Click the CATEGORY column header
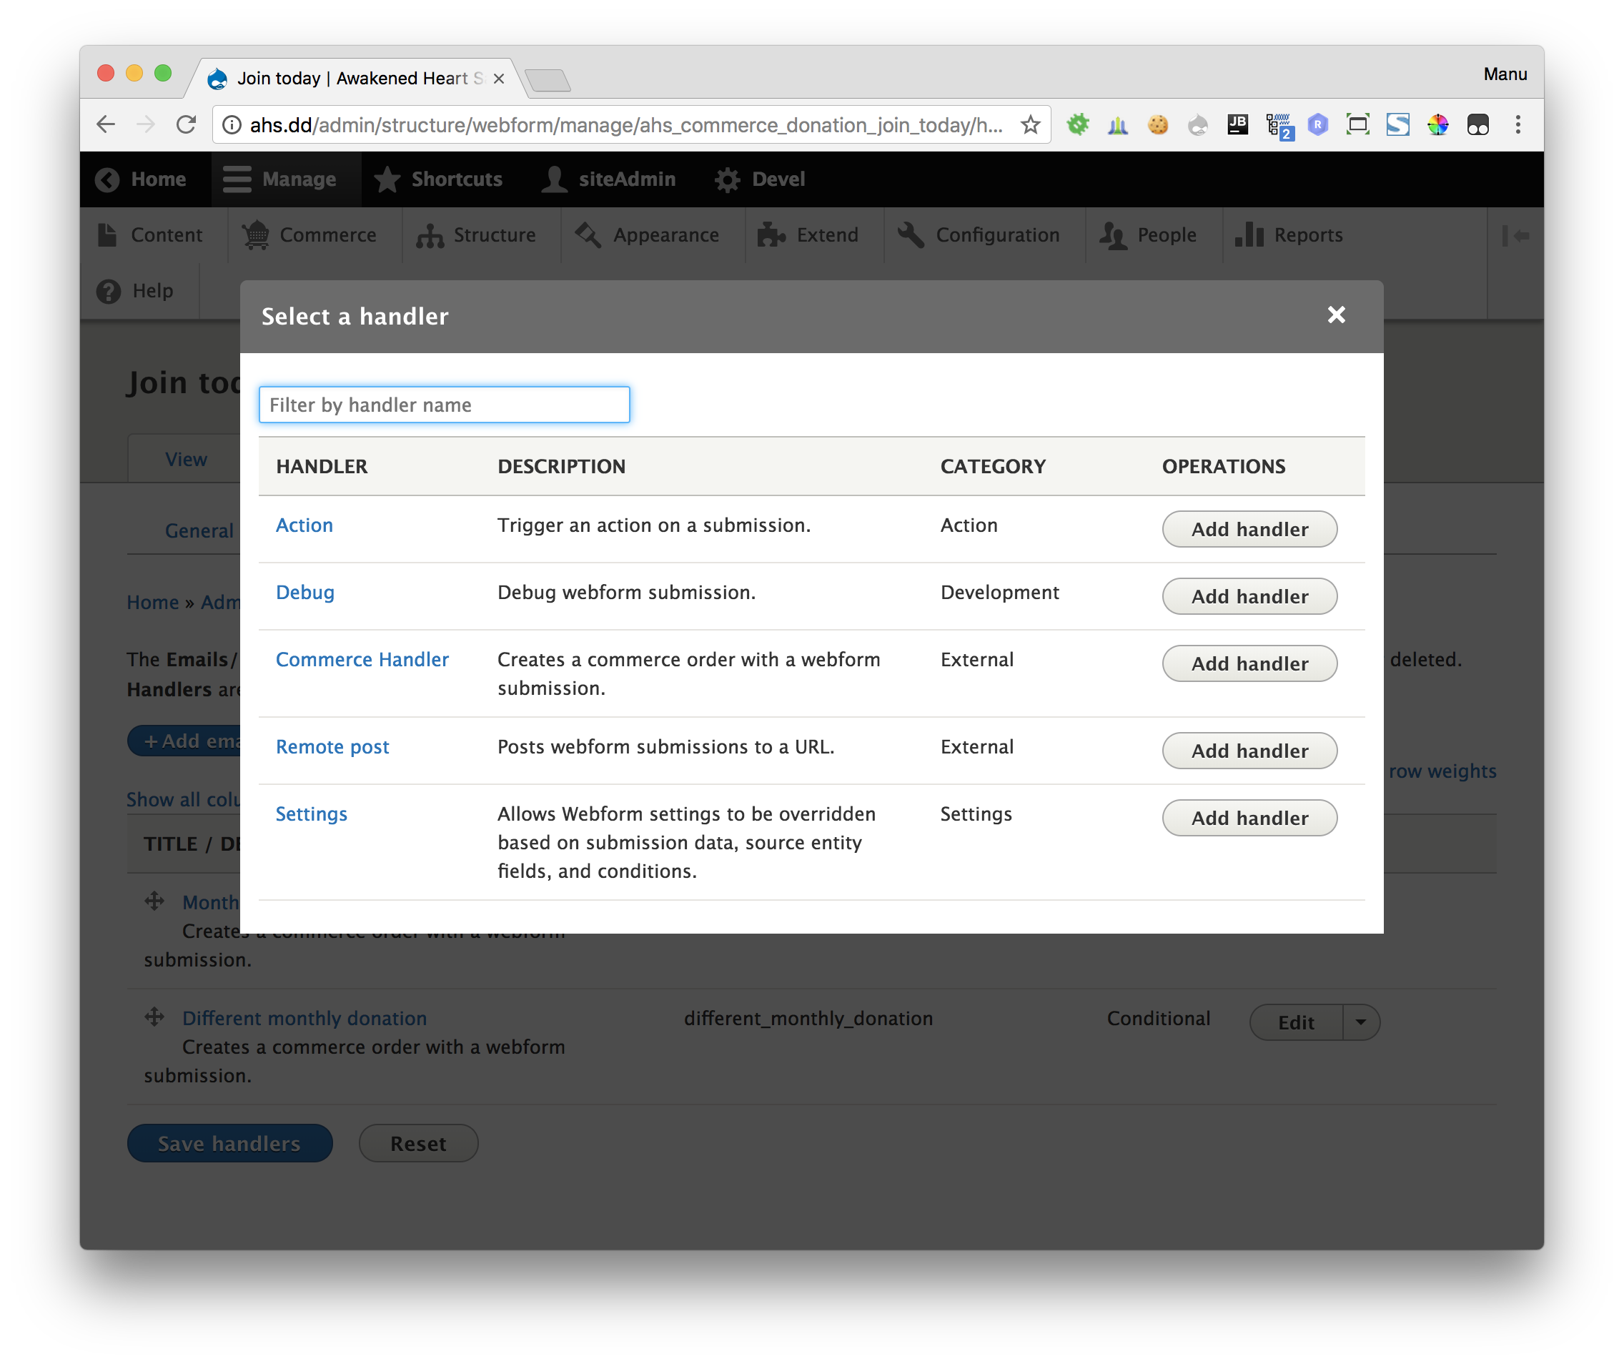 pos(993,466)
